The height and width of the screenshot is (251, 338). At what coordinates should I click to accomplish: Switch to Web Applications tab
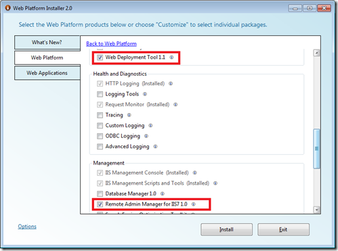click(x=47, y=73)
